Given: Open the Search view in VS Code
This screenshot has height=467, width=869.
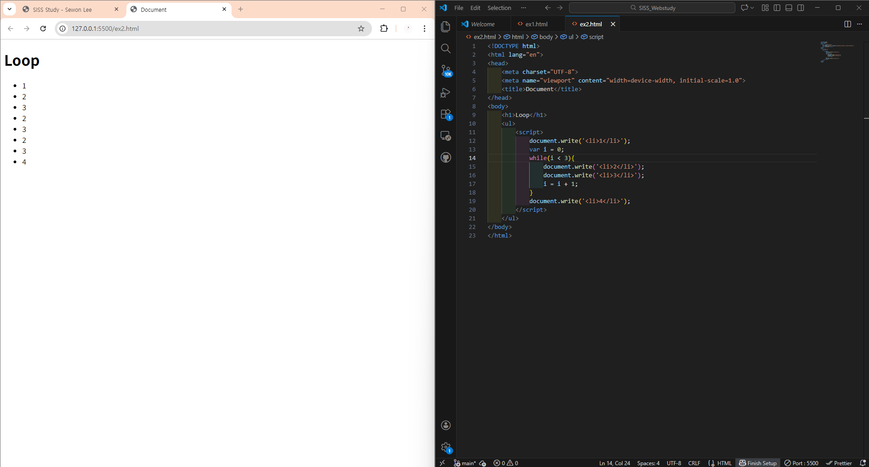Looking at the screenshot, I should (x=446, y=49).
